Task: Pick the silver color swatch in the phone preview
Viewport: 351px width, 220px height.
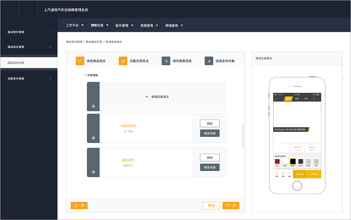Action: click(309, 162)
